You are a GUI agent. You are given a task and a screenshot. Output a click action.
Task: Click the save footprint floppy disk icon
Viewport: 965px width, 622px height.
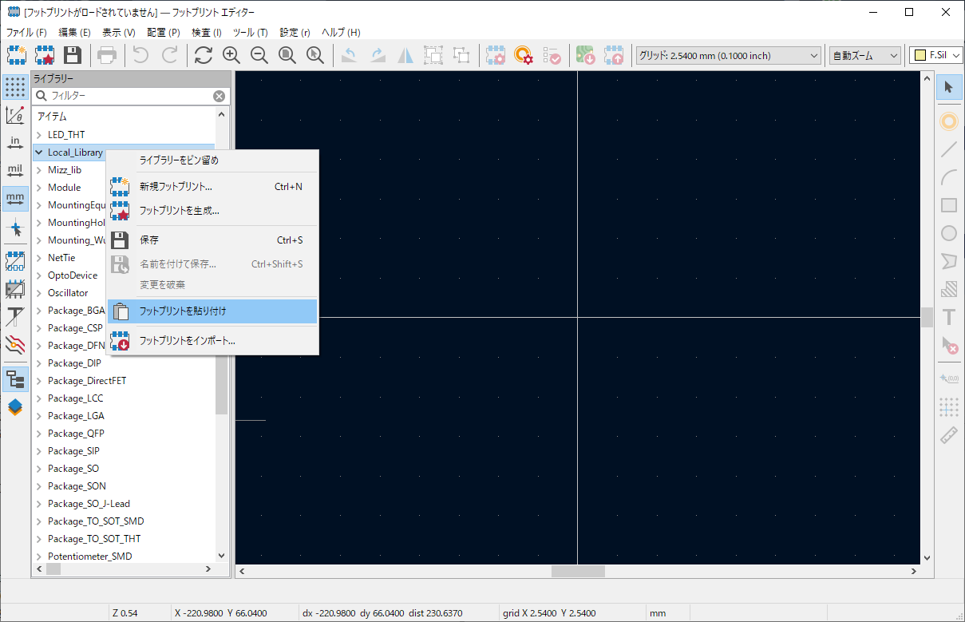point(73,55)
